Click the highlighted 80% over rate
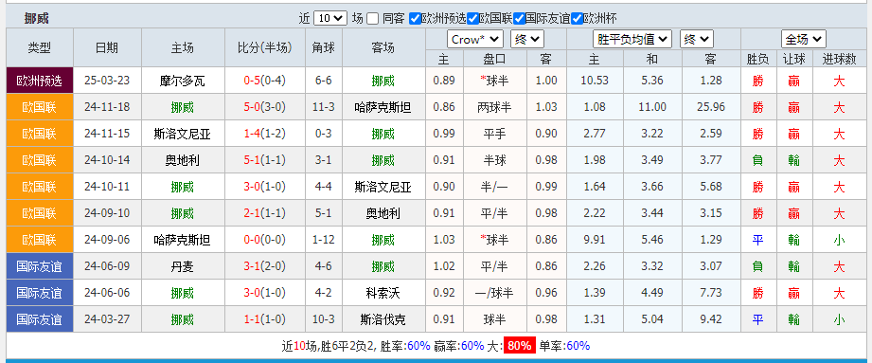The width and height of the screenshot is (872, 363). [520, 346]
